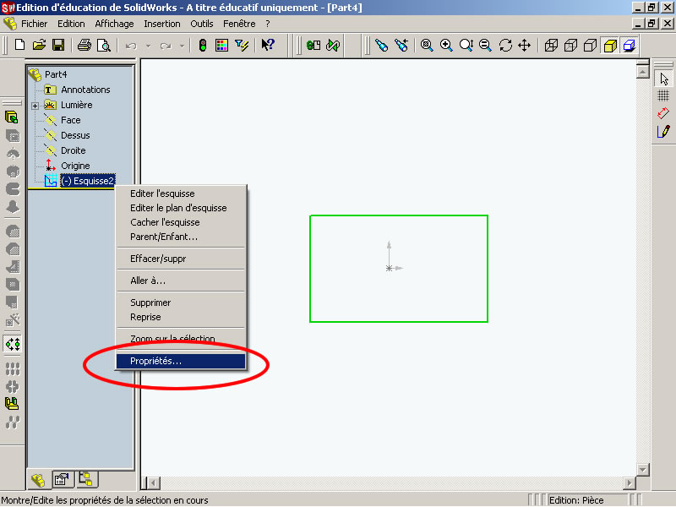676x507 pixels.
Task: Click the grayed-out Revolved Boss icon
Action: coord(13,154)
